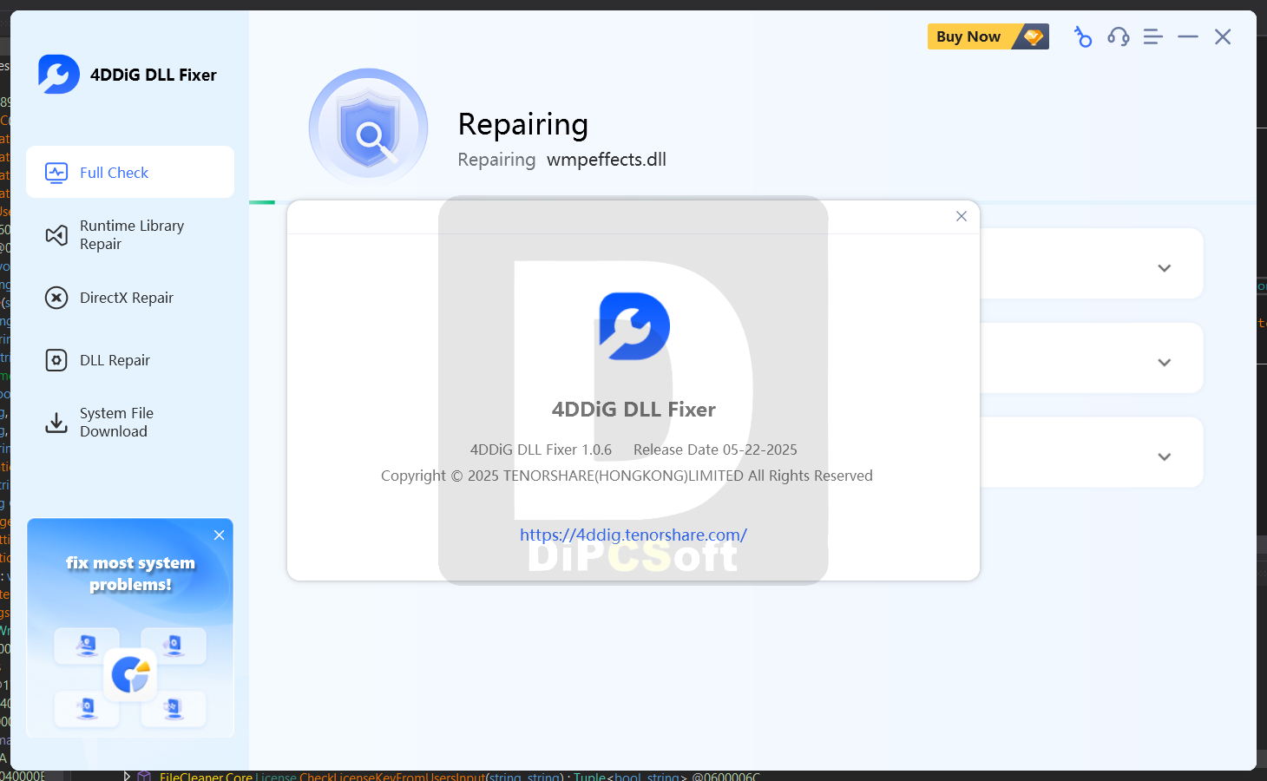Click the Buy Now button
This screenshot has width=1267, height=781.
(988, 36)
